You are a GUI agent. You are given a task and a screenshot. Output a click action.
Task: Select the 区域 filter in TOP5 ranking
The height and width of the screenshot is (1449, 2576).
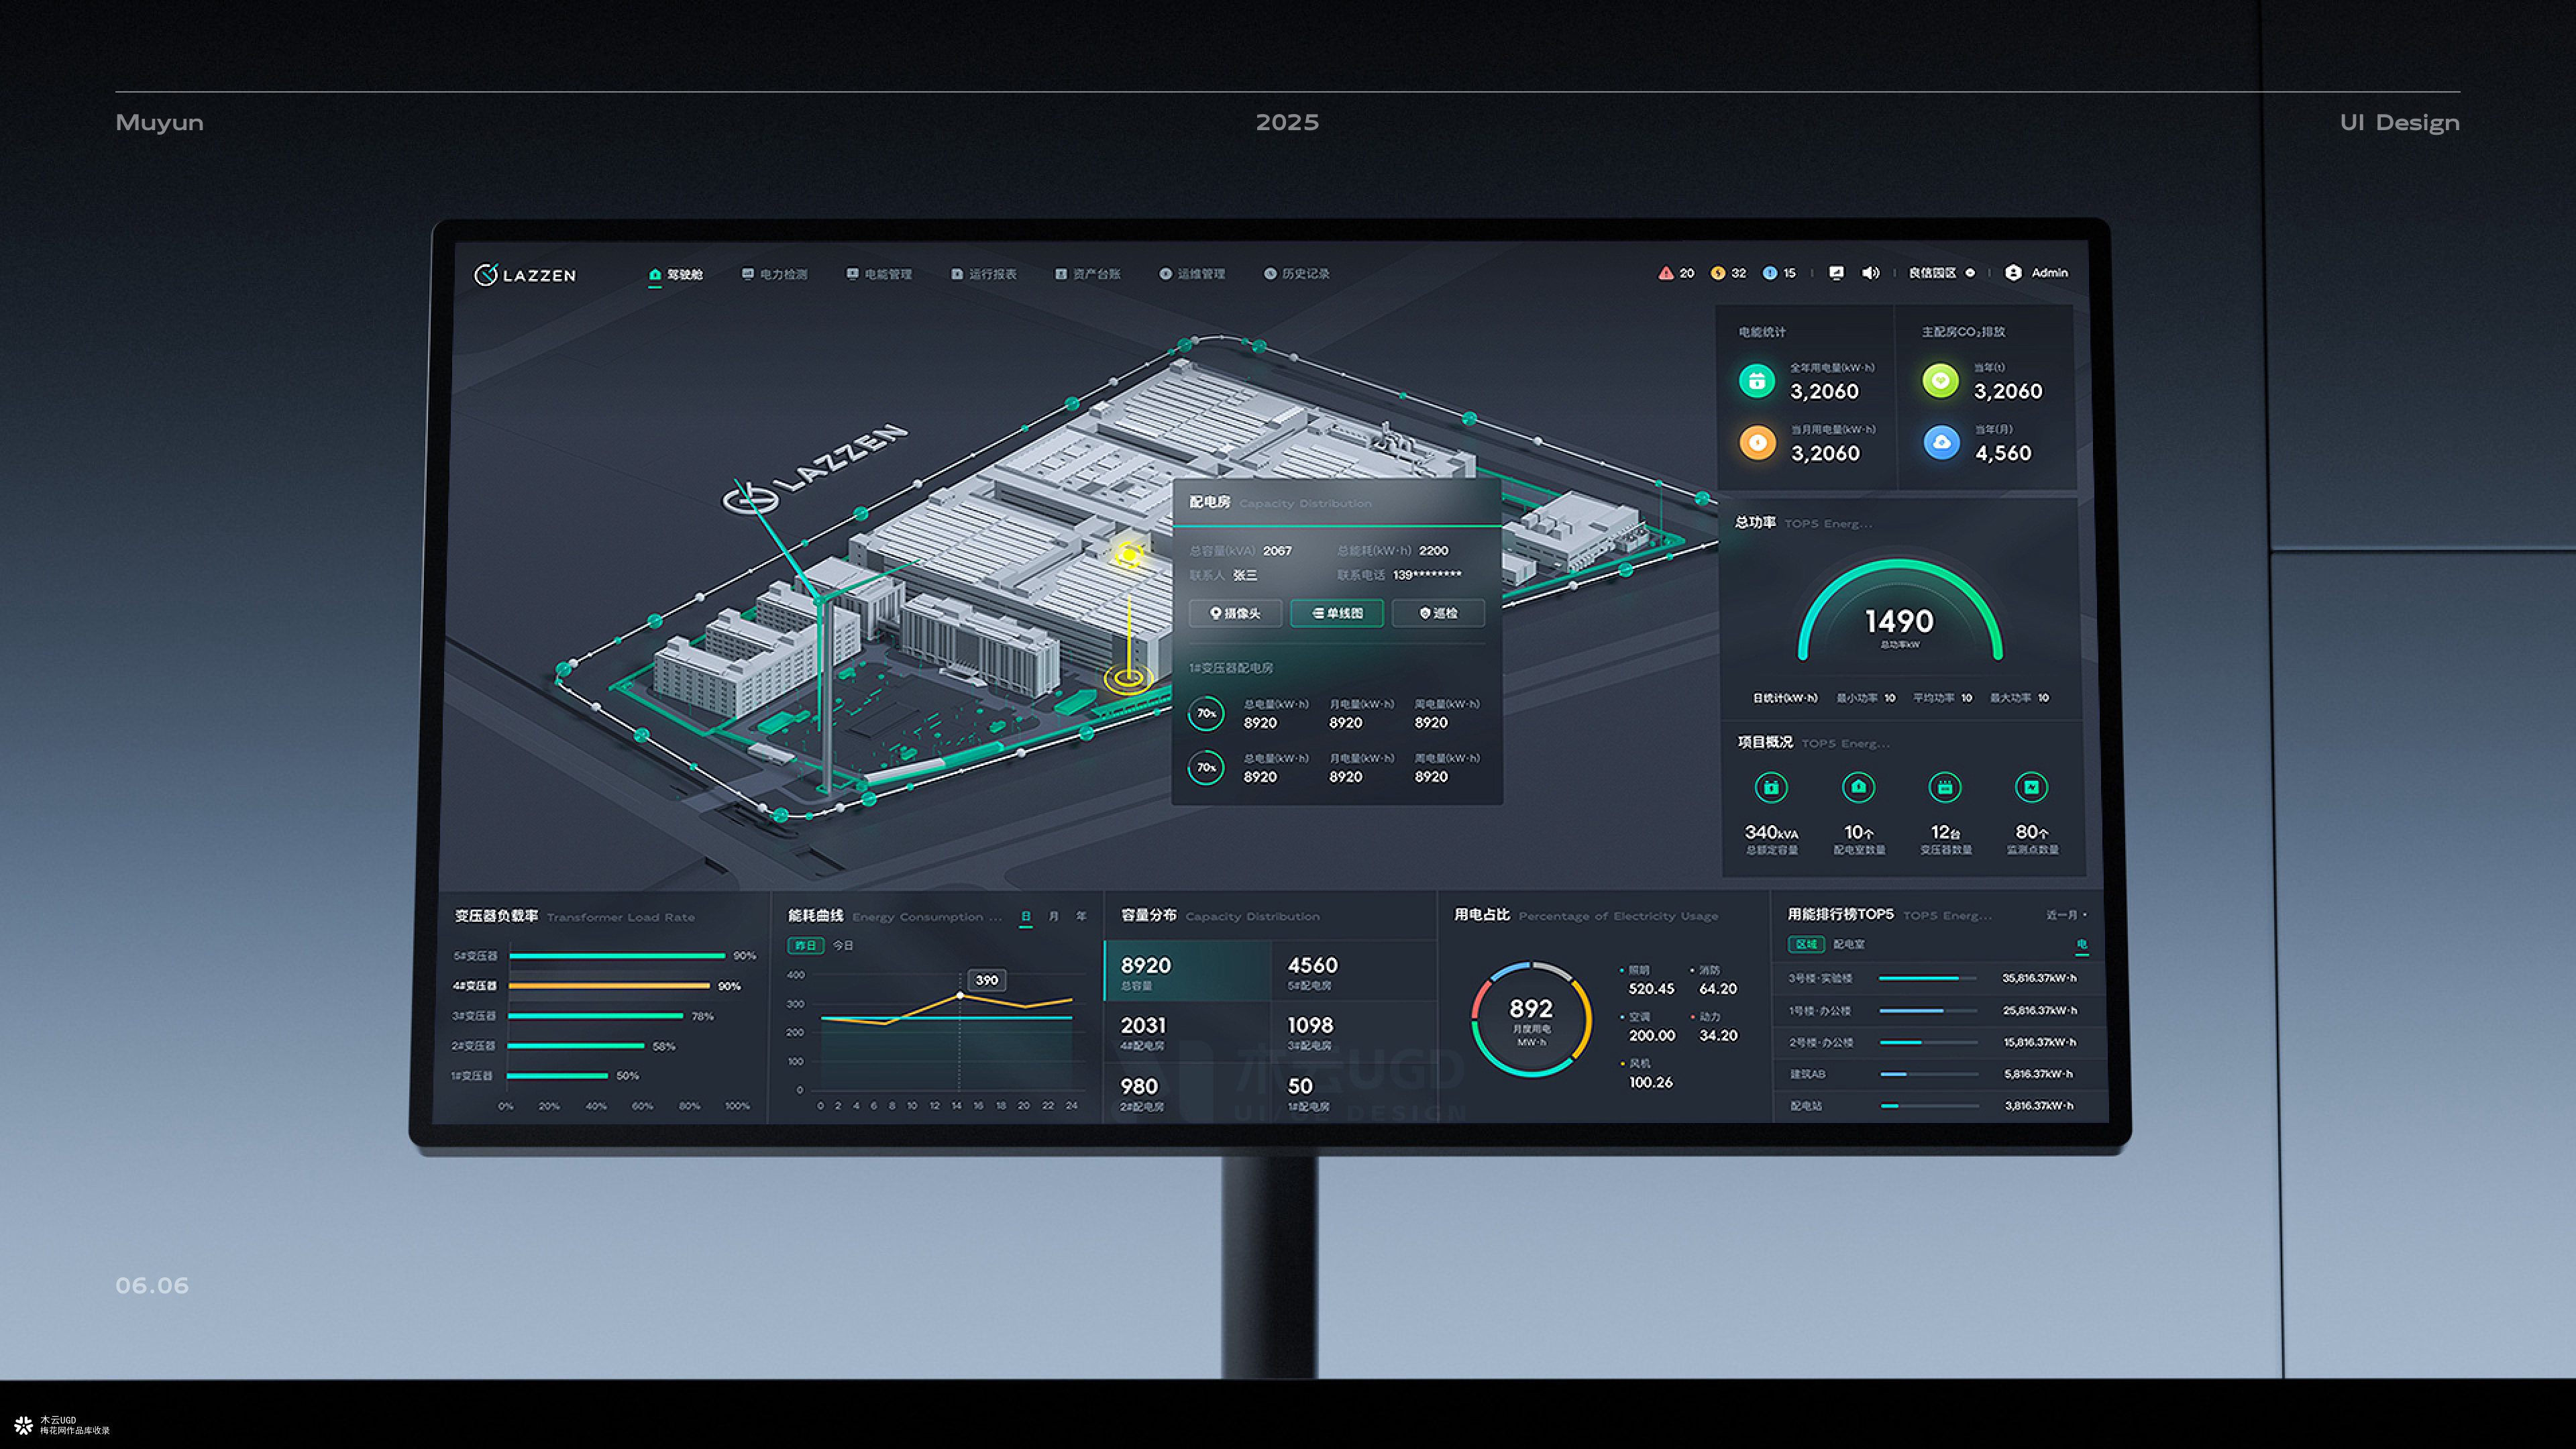1806,945
